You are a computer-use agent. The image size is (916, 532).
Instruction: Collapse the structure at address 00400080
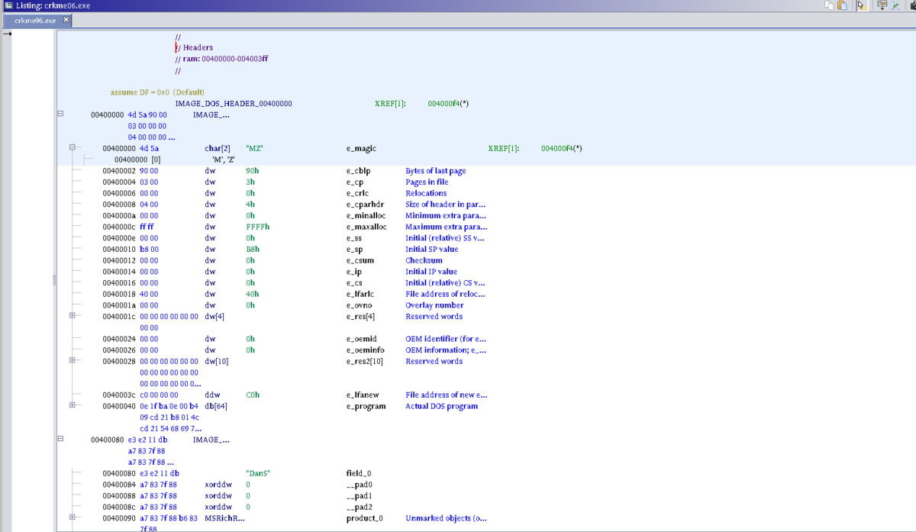pyautogui.click(x=60, y=440)
